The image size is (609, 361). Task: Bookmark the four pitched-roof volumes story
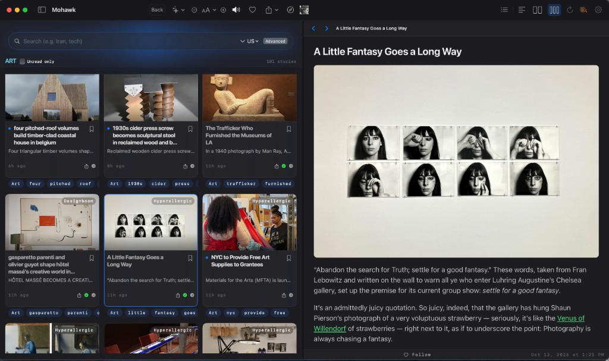coord(92,129)
